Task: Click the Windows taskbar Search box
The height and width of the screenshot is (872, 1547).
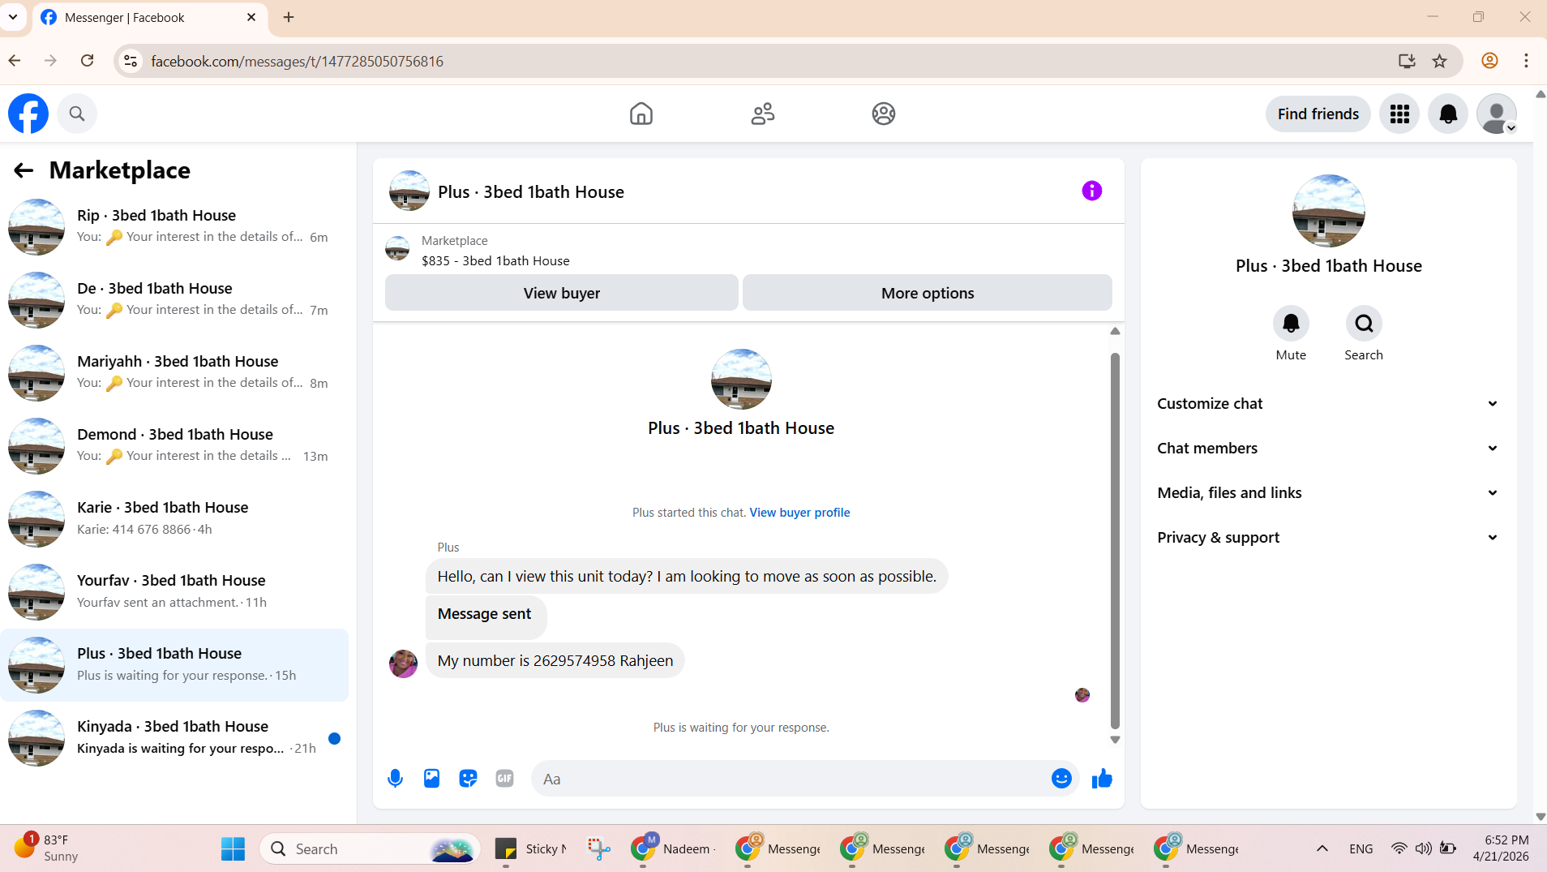Action: click(x=371, y=848)
